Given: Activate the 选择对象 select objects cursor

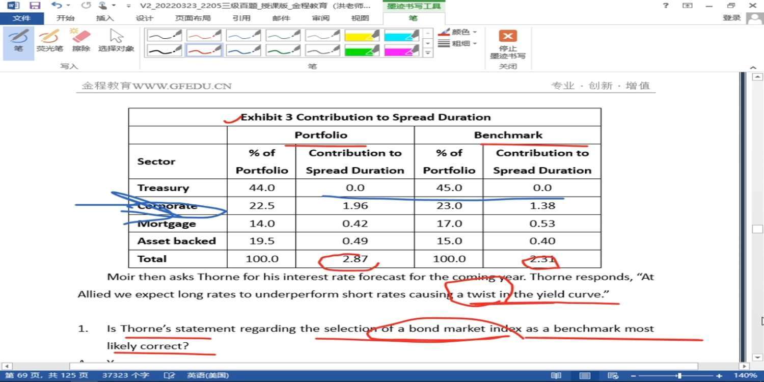Looking at the screenshot, I should tap(116, 41).
